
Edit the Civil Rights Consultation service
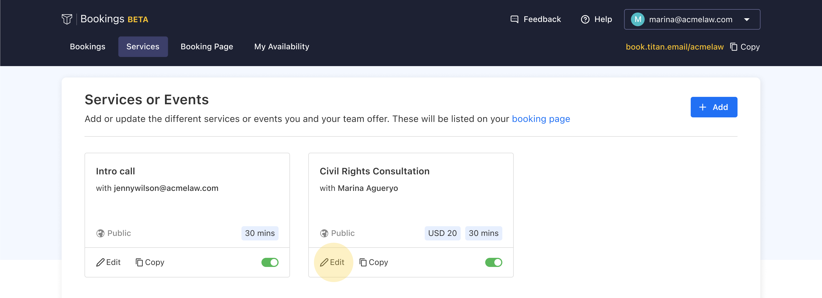point(332,262)
